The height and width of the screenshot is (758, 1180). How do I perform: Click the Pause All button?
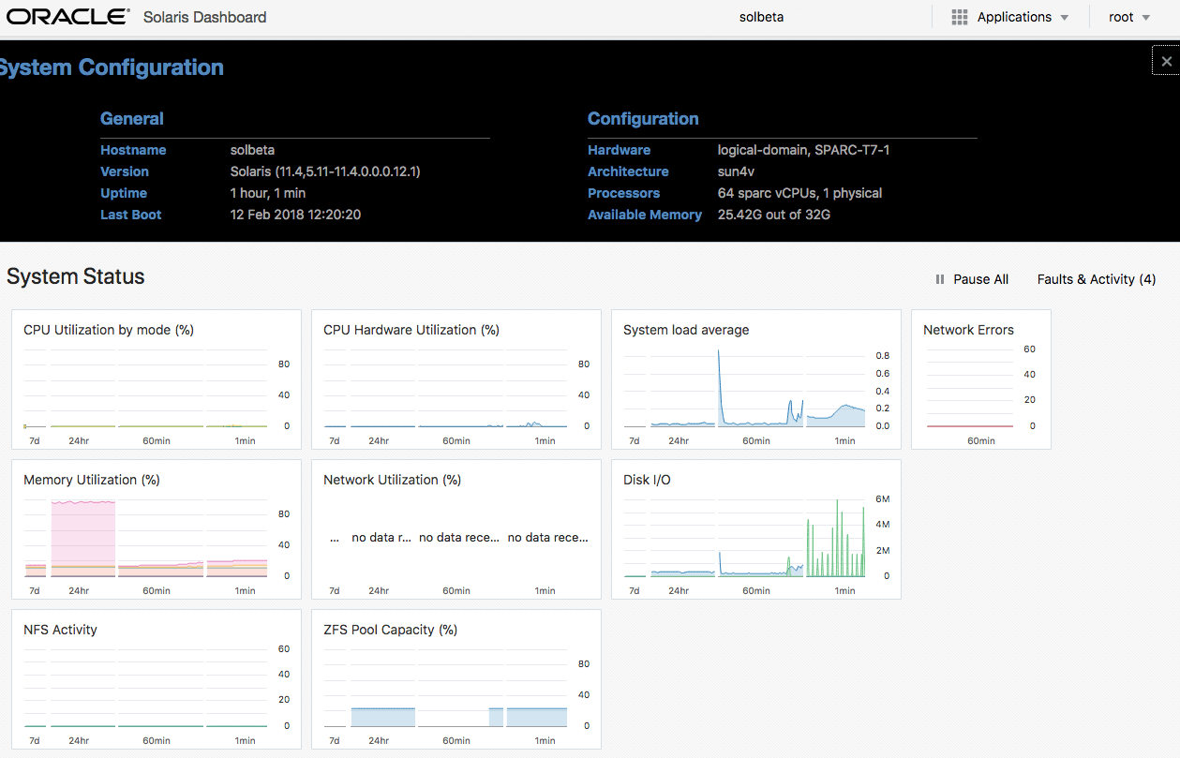[x=972, y=279]
